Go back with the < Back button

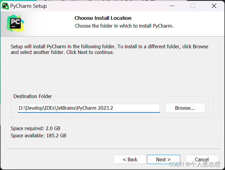click(x=130, y=159)
